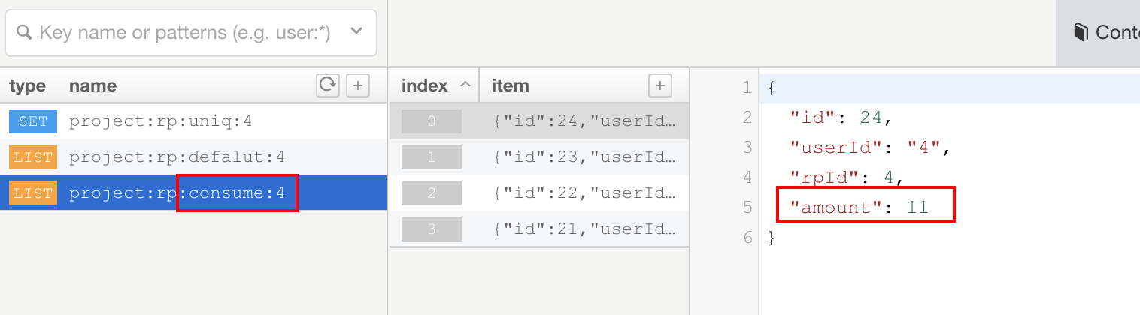This screenshot has height=315, width=1140.
Task: Add new item to the list
Action: click(x=659, y=85)
